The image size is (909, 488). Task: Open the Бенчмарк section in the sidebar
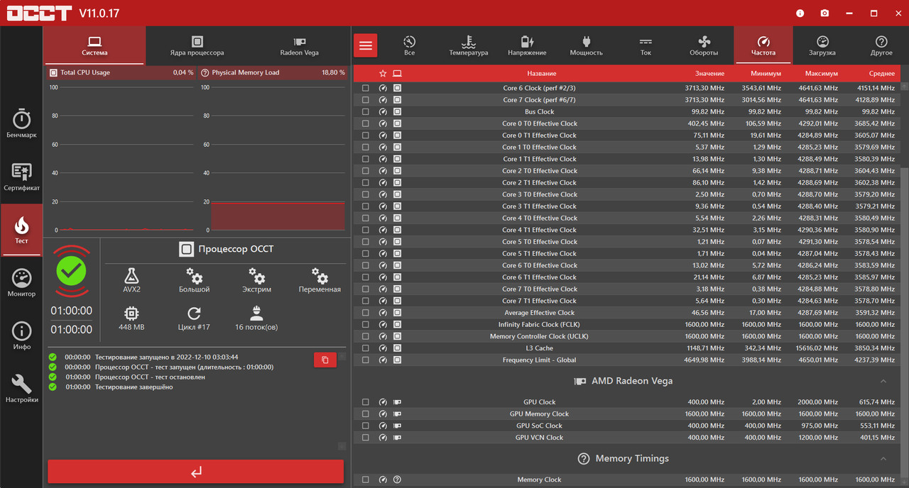[x=21, y=123]
